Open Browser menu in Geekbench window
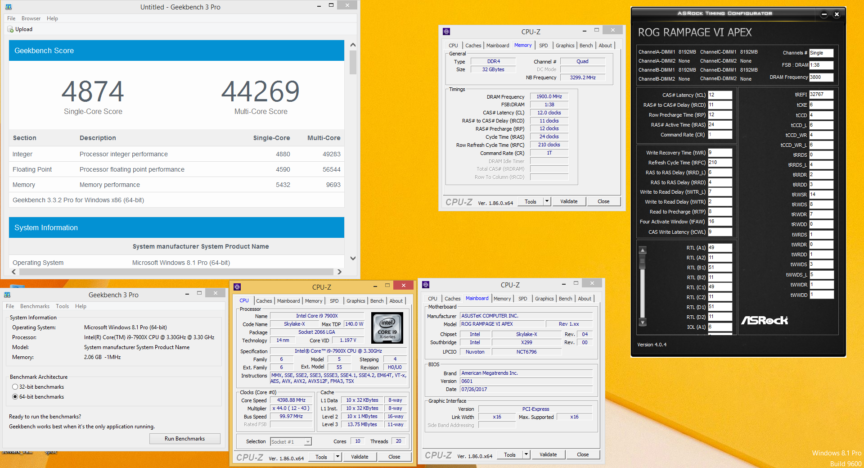 point(31,18)
